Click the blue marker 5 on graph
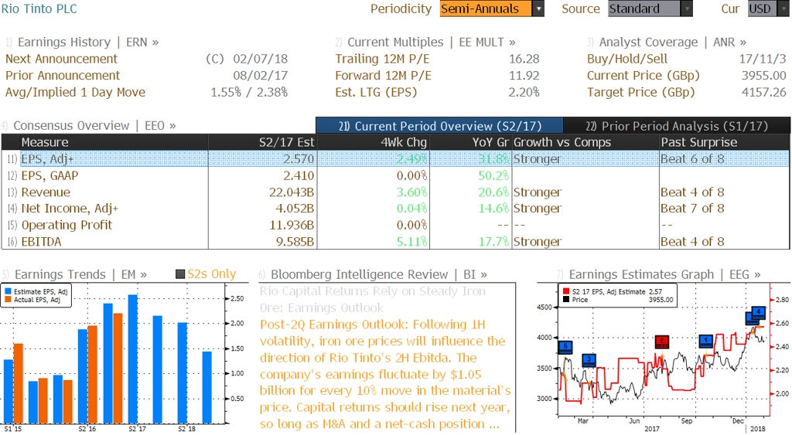The width and height of the screenshot is (792, 435). 565,347
